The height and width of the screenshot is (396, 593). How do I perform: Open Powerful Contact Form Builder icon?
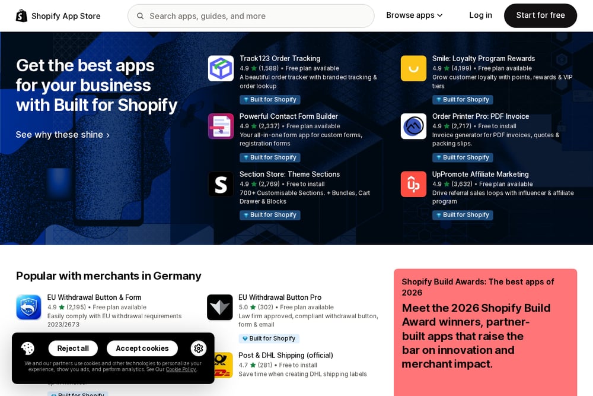click(221, 126)
